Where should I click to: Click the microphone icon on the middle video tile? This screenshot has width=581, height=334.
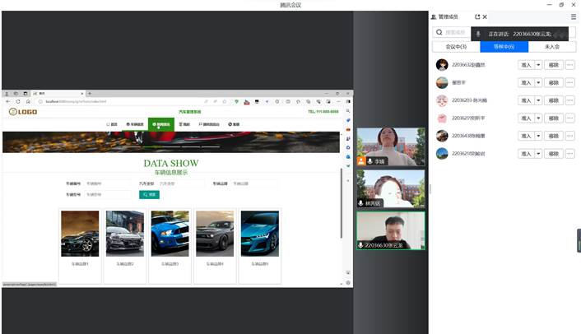[361, 202]
